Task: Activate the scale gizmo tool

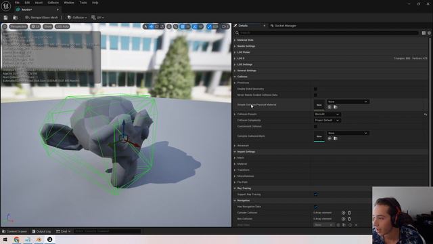Action: tap(162, 26)
